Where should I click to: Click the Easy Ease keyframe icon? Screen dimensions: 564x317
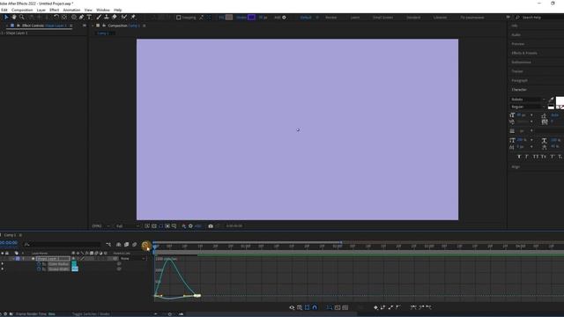[x=413, y=307]
